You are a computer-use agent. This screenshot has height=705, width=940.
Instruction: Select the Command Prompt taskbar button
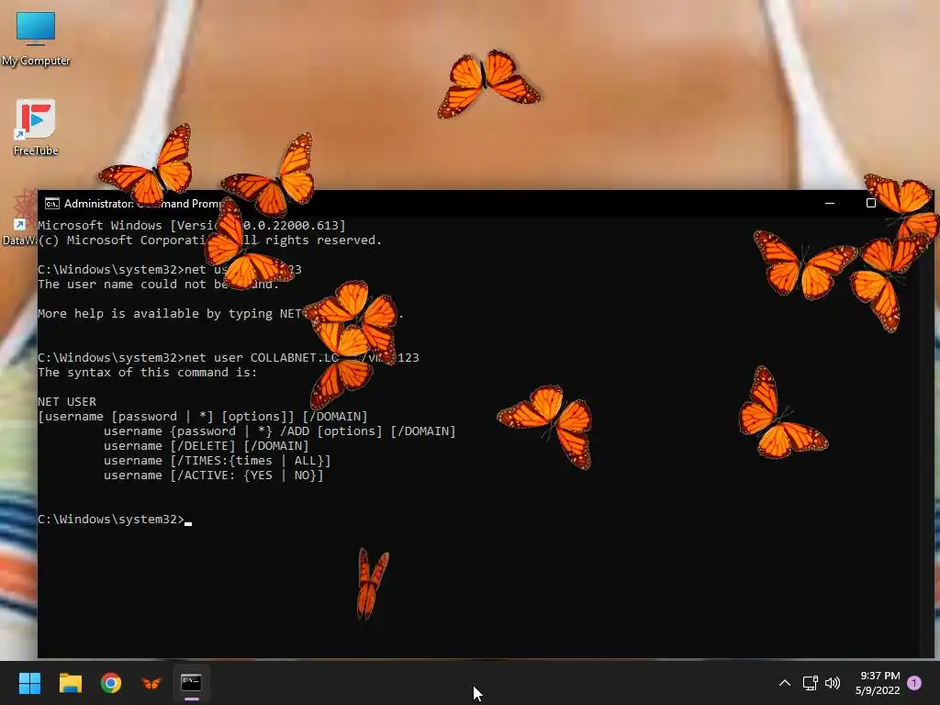192,683
